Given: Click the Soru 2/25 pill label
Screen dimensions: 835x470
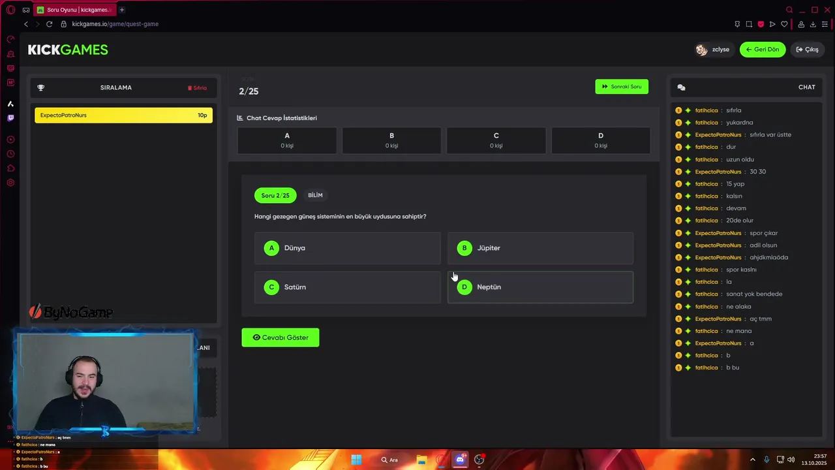Looking at the screenshot, I should pyautogui.click(x=275, y=195).
